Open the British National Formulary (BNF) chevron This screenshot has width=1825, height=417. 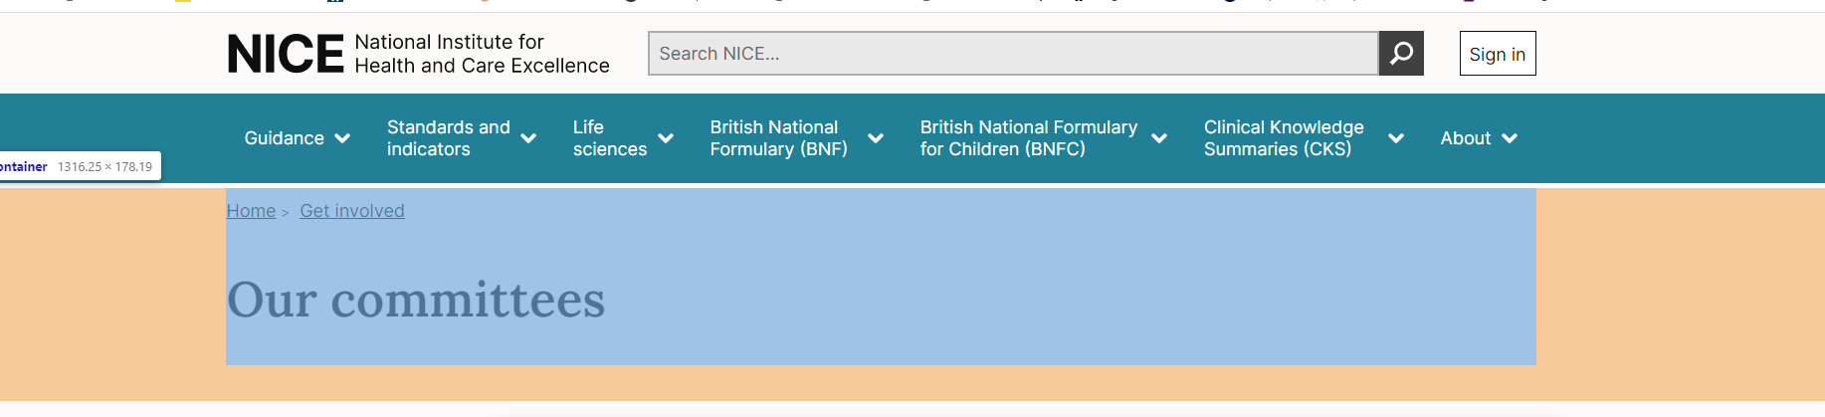(x=876, y=138)
